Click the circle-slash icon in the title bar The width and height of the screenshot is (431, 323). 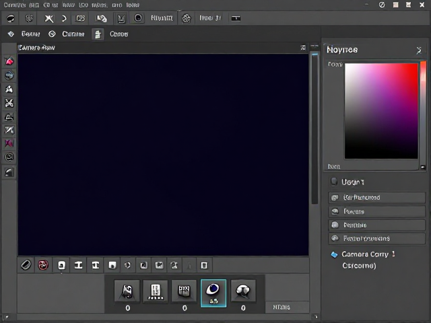[x=382, y=5]
